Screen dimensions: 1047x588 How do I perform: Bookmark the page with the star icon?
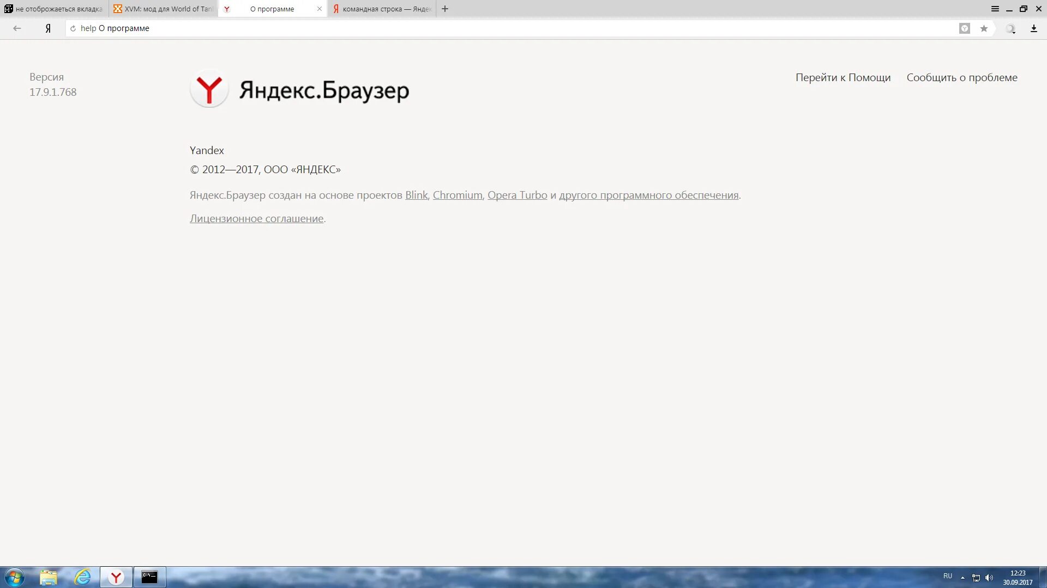(x=984, y=28)
